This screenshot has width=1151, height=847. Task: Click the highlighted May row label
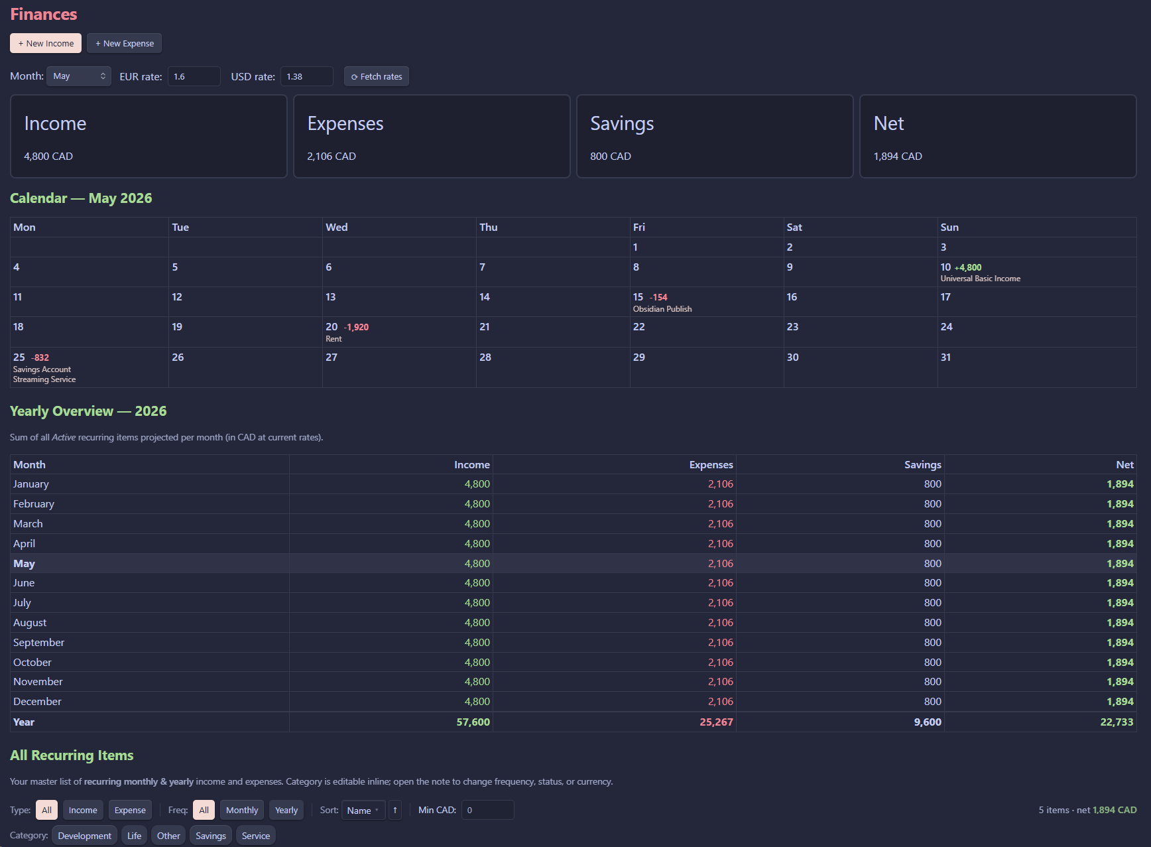[x=24, y=563]
